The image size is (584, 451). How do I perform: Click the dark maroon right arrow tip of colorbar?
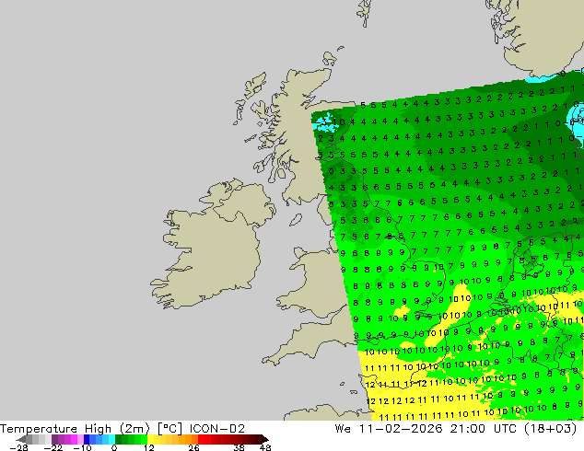[264, 439]
